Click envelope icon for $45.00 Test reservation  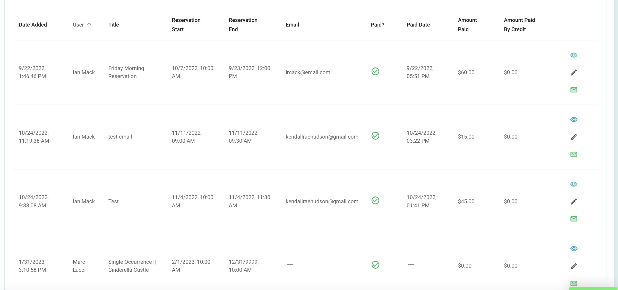coord(574,219)
